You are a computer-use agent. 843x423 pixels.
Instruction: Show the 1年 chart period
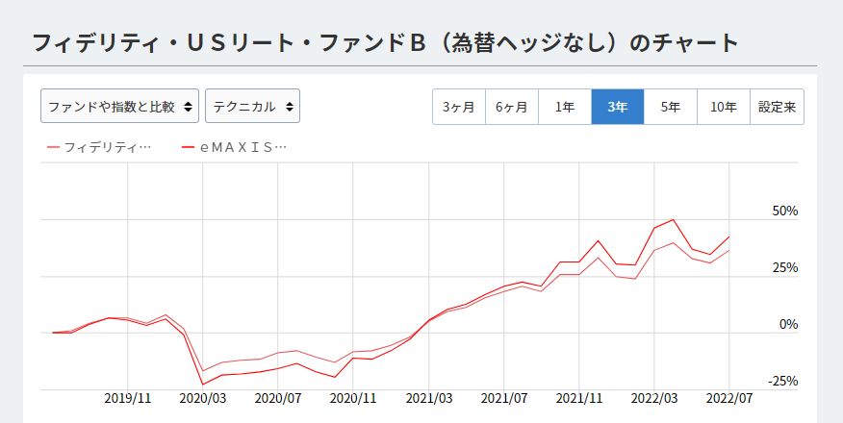tap(565, 107)
